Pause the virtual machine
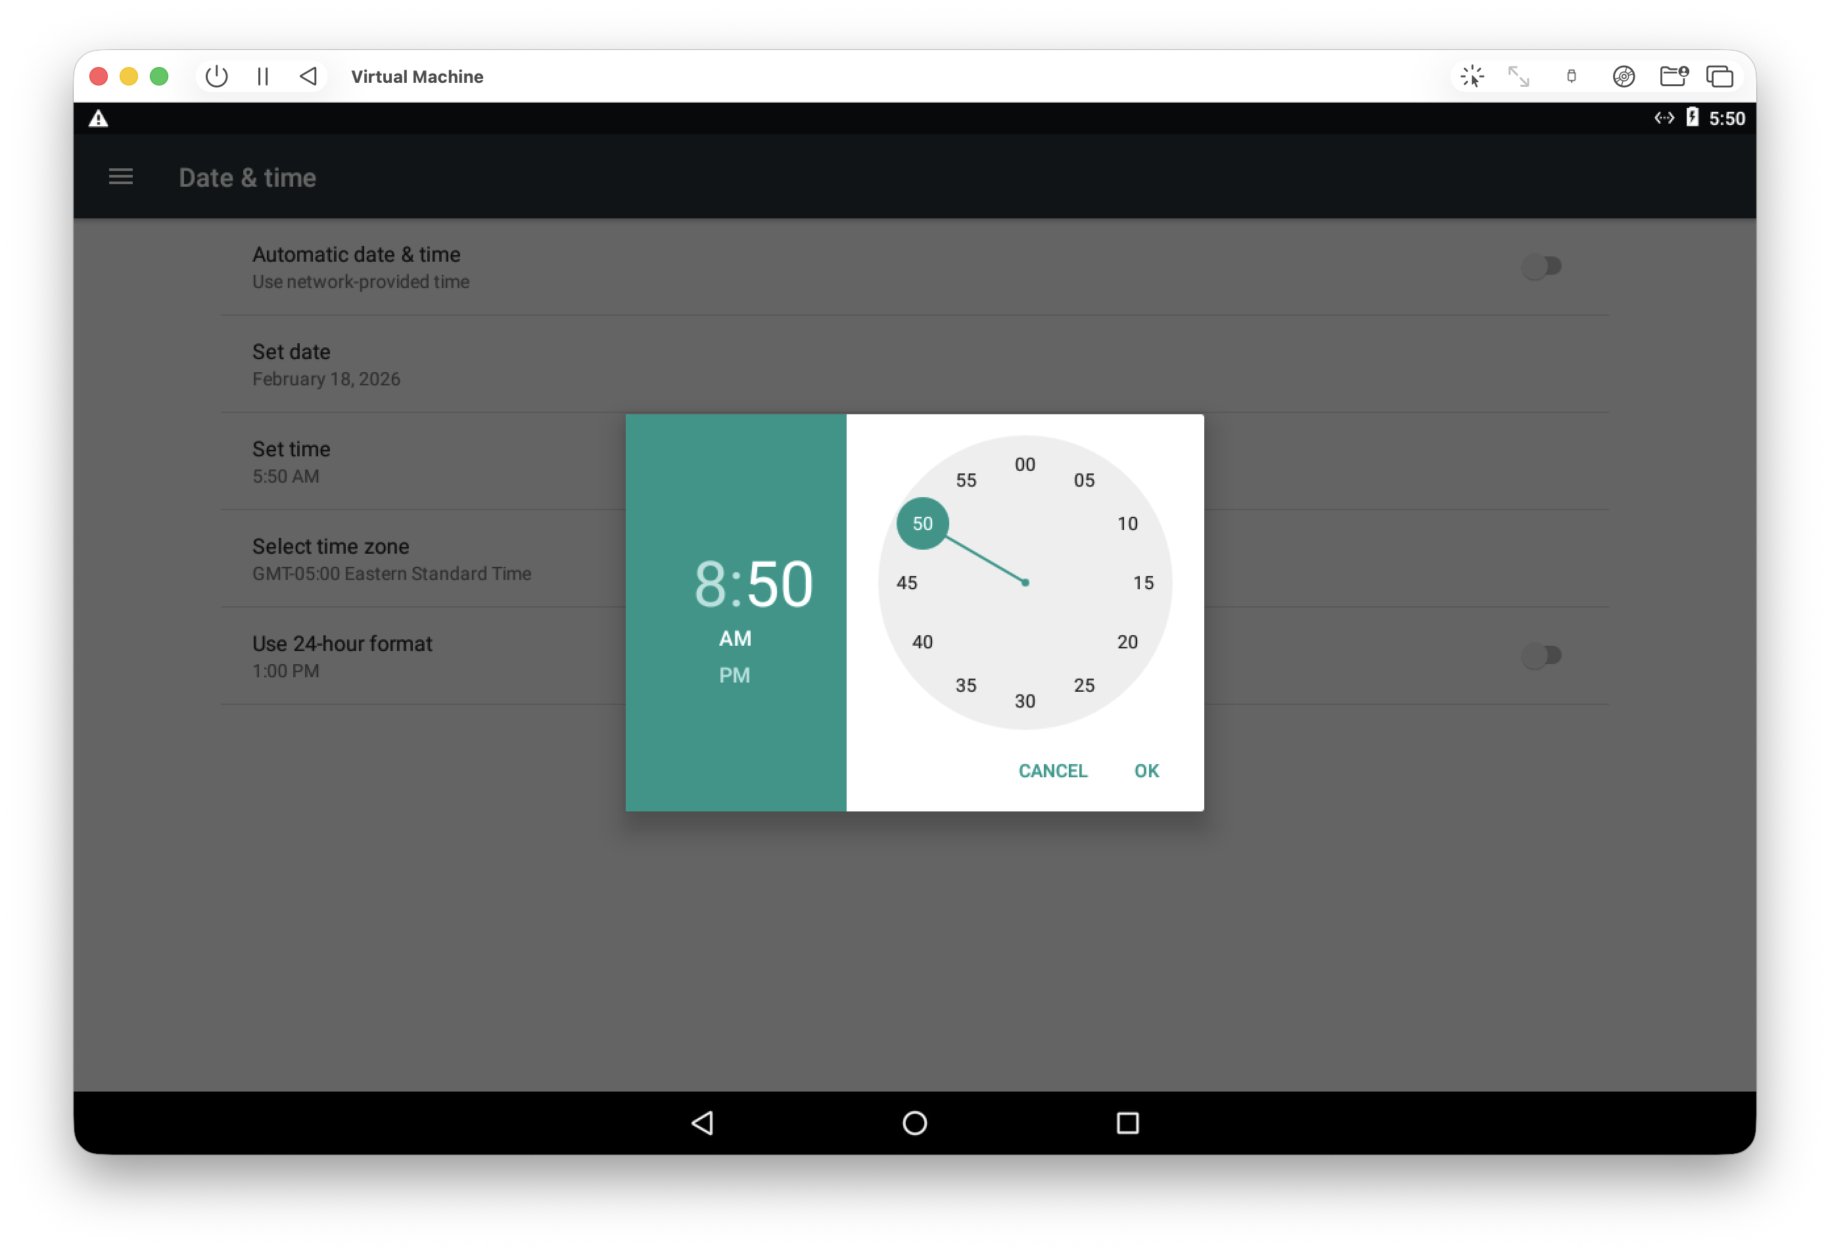This screenshot has width=1830, height=1252. pos(263,76)
